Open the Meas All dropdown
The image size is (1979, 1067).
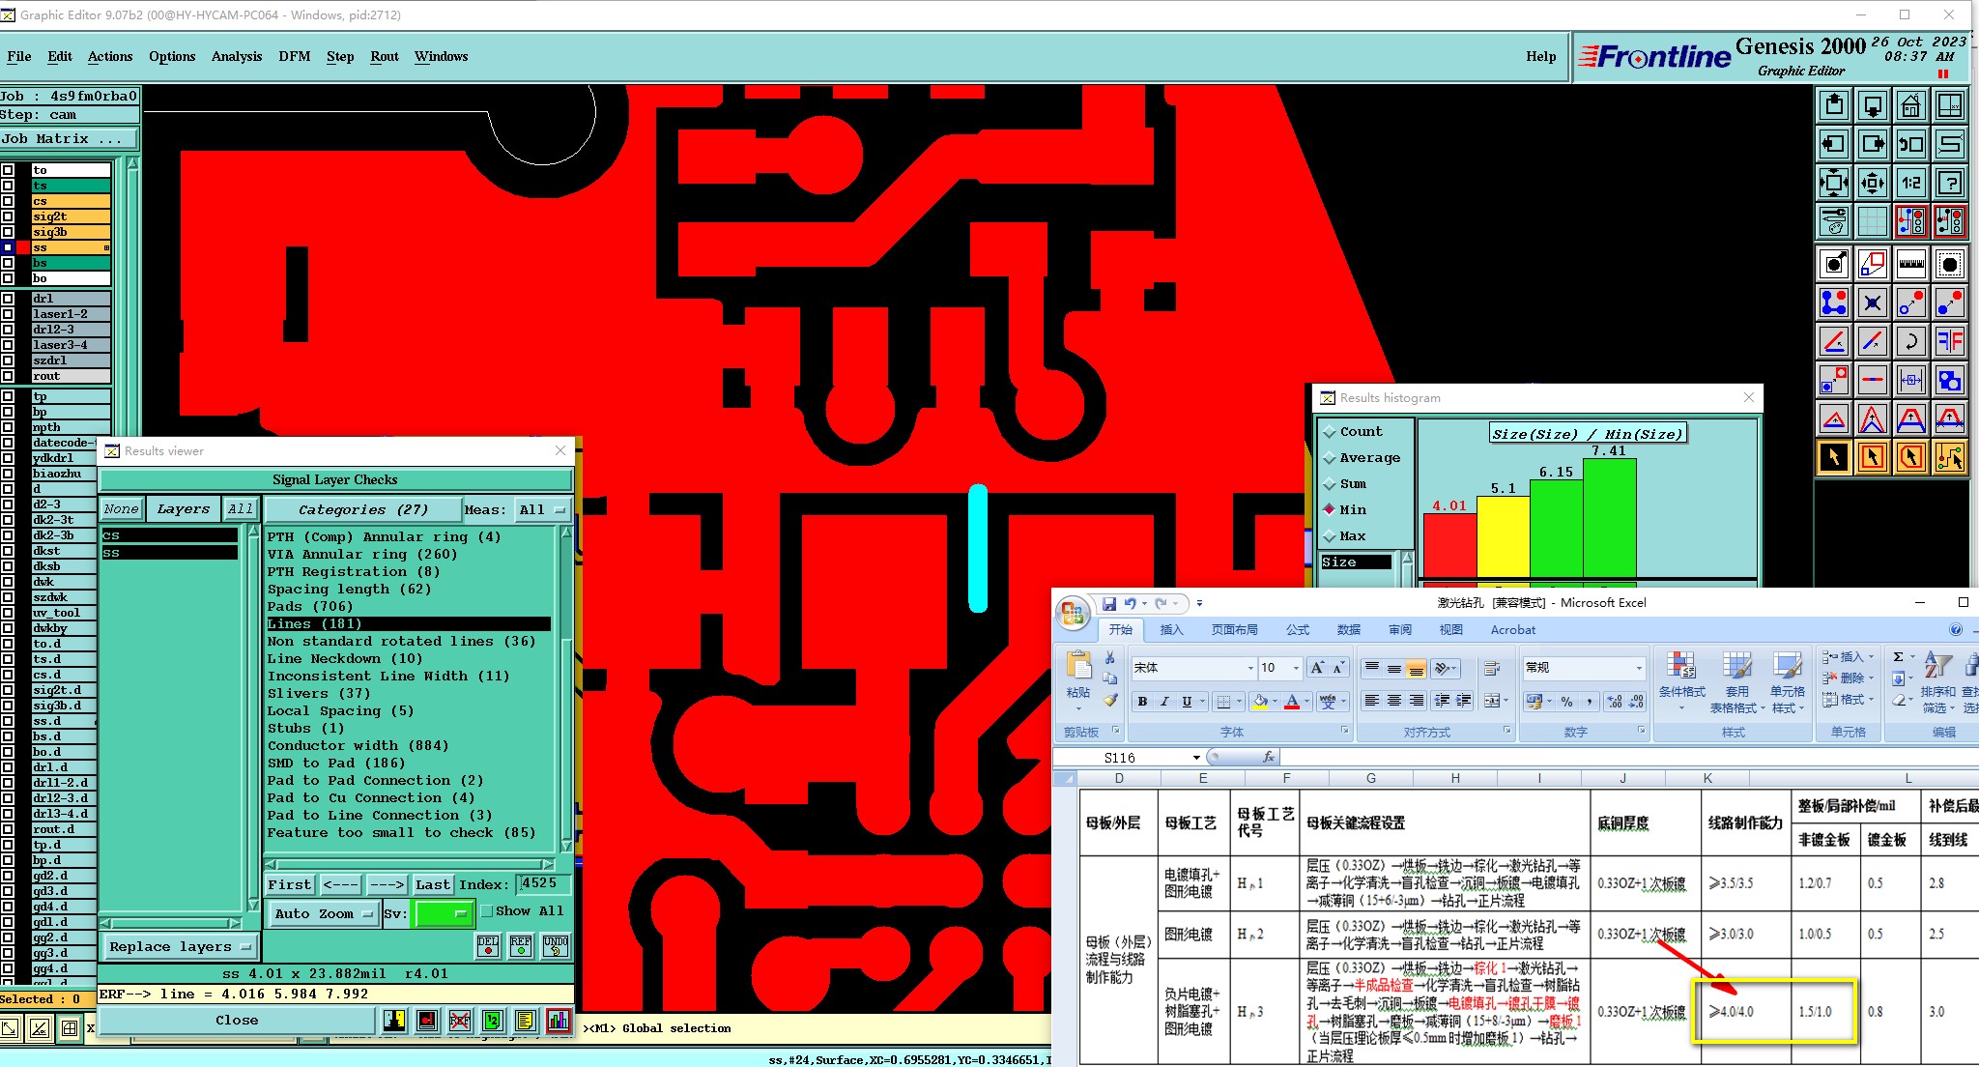(x=541, y=509)
